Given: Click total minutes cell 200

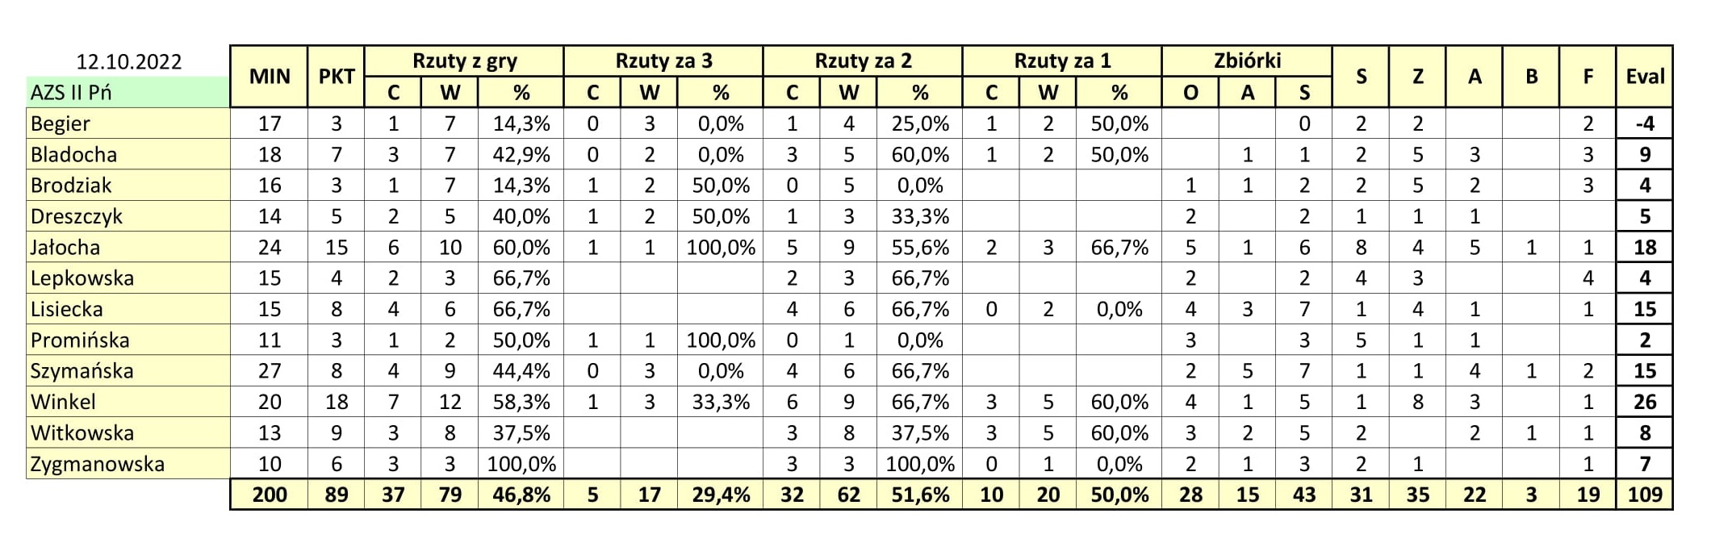Looking at the screenshot, I should pos(270,495).
